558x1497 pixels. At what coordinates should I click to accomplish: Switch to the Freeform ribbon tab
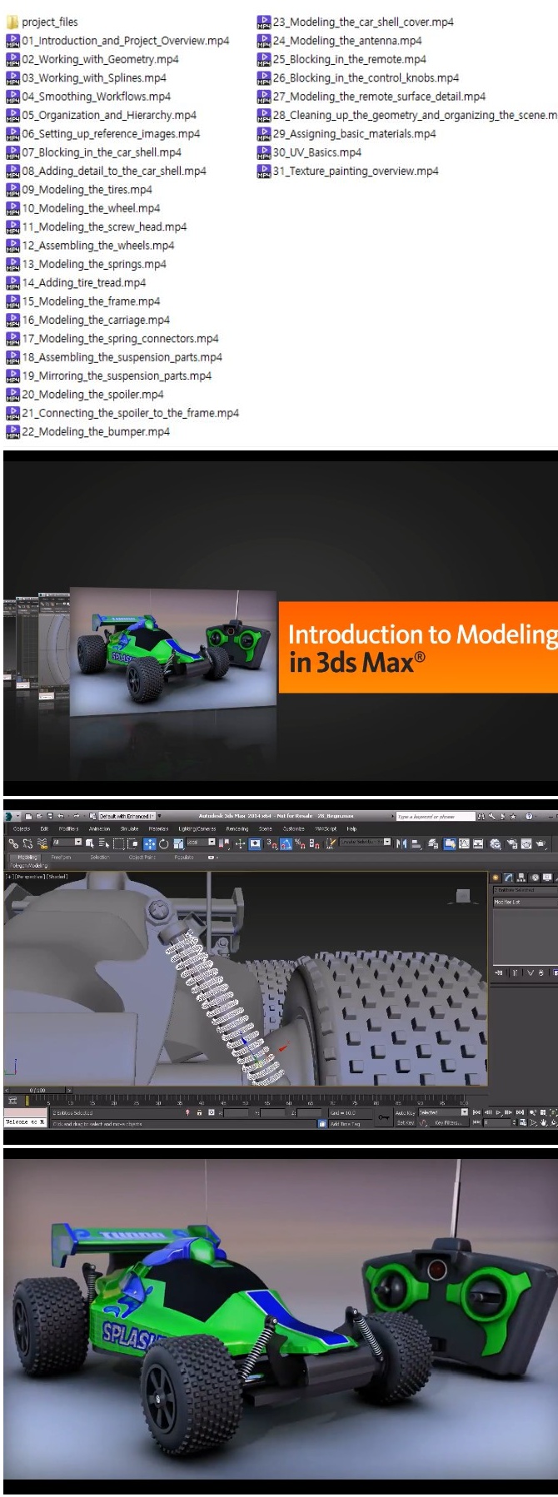click(61, 856)
